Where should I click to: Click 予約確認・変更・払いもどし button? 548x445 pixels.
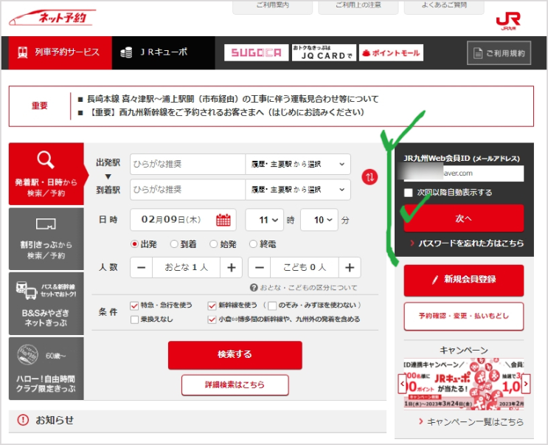click(464, 316)
